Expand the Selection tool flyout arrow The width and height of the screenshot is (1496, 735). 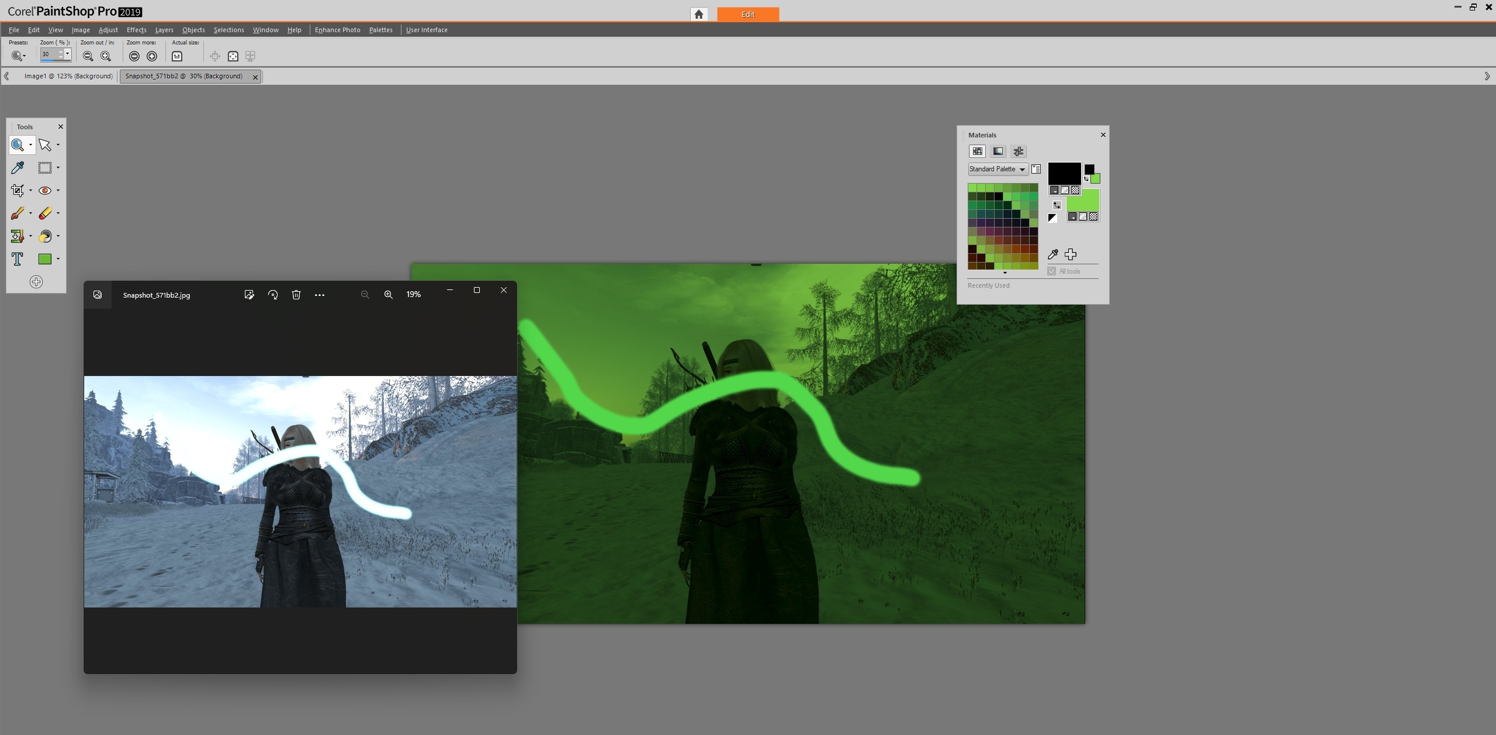(58, 168)
